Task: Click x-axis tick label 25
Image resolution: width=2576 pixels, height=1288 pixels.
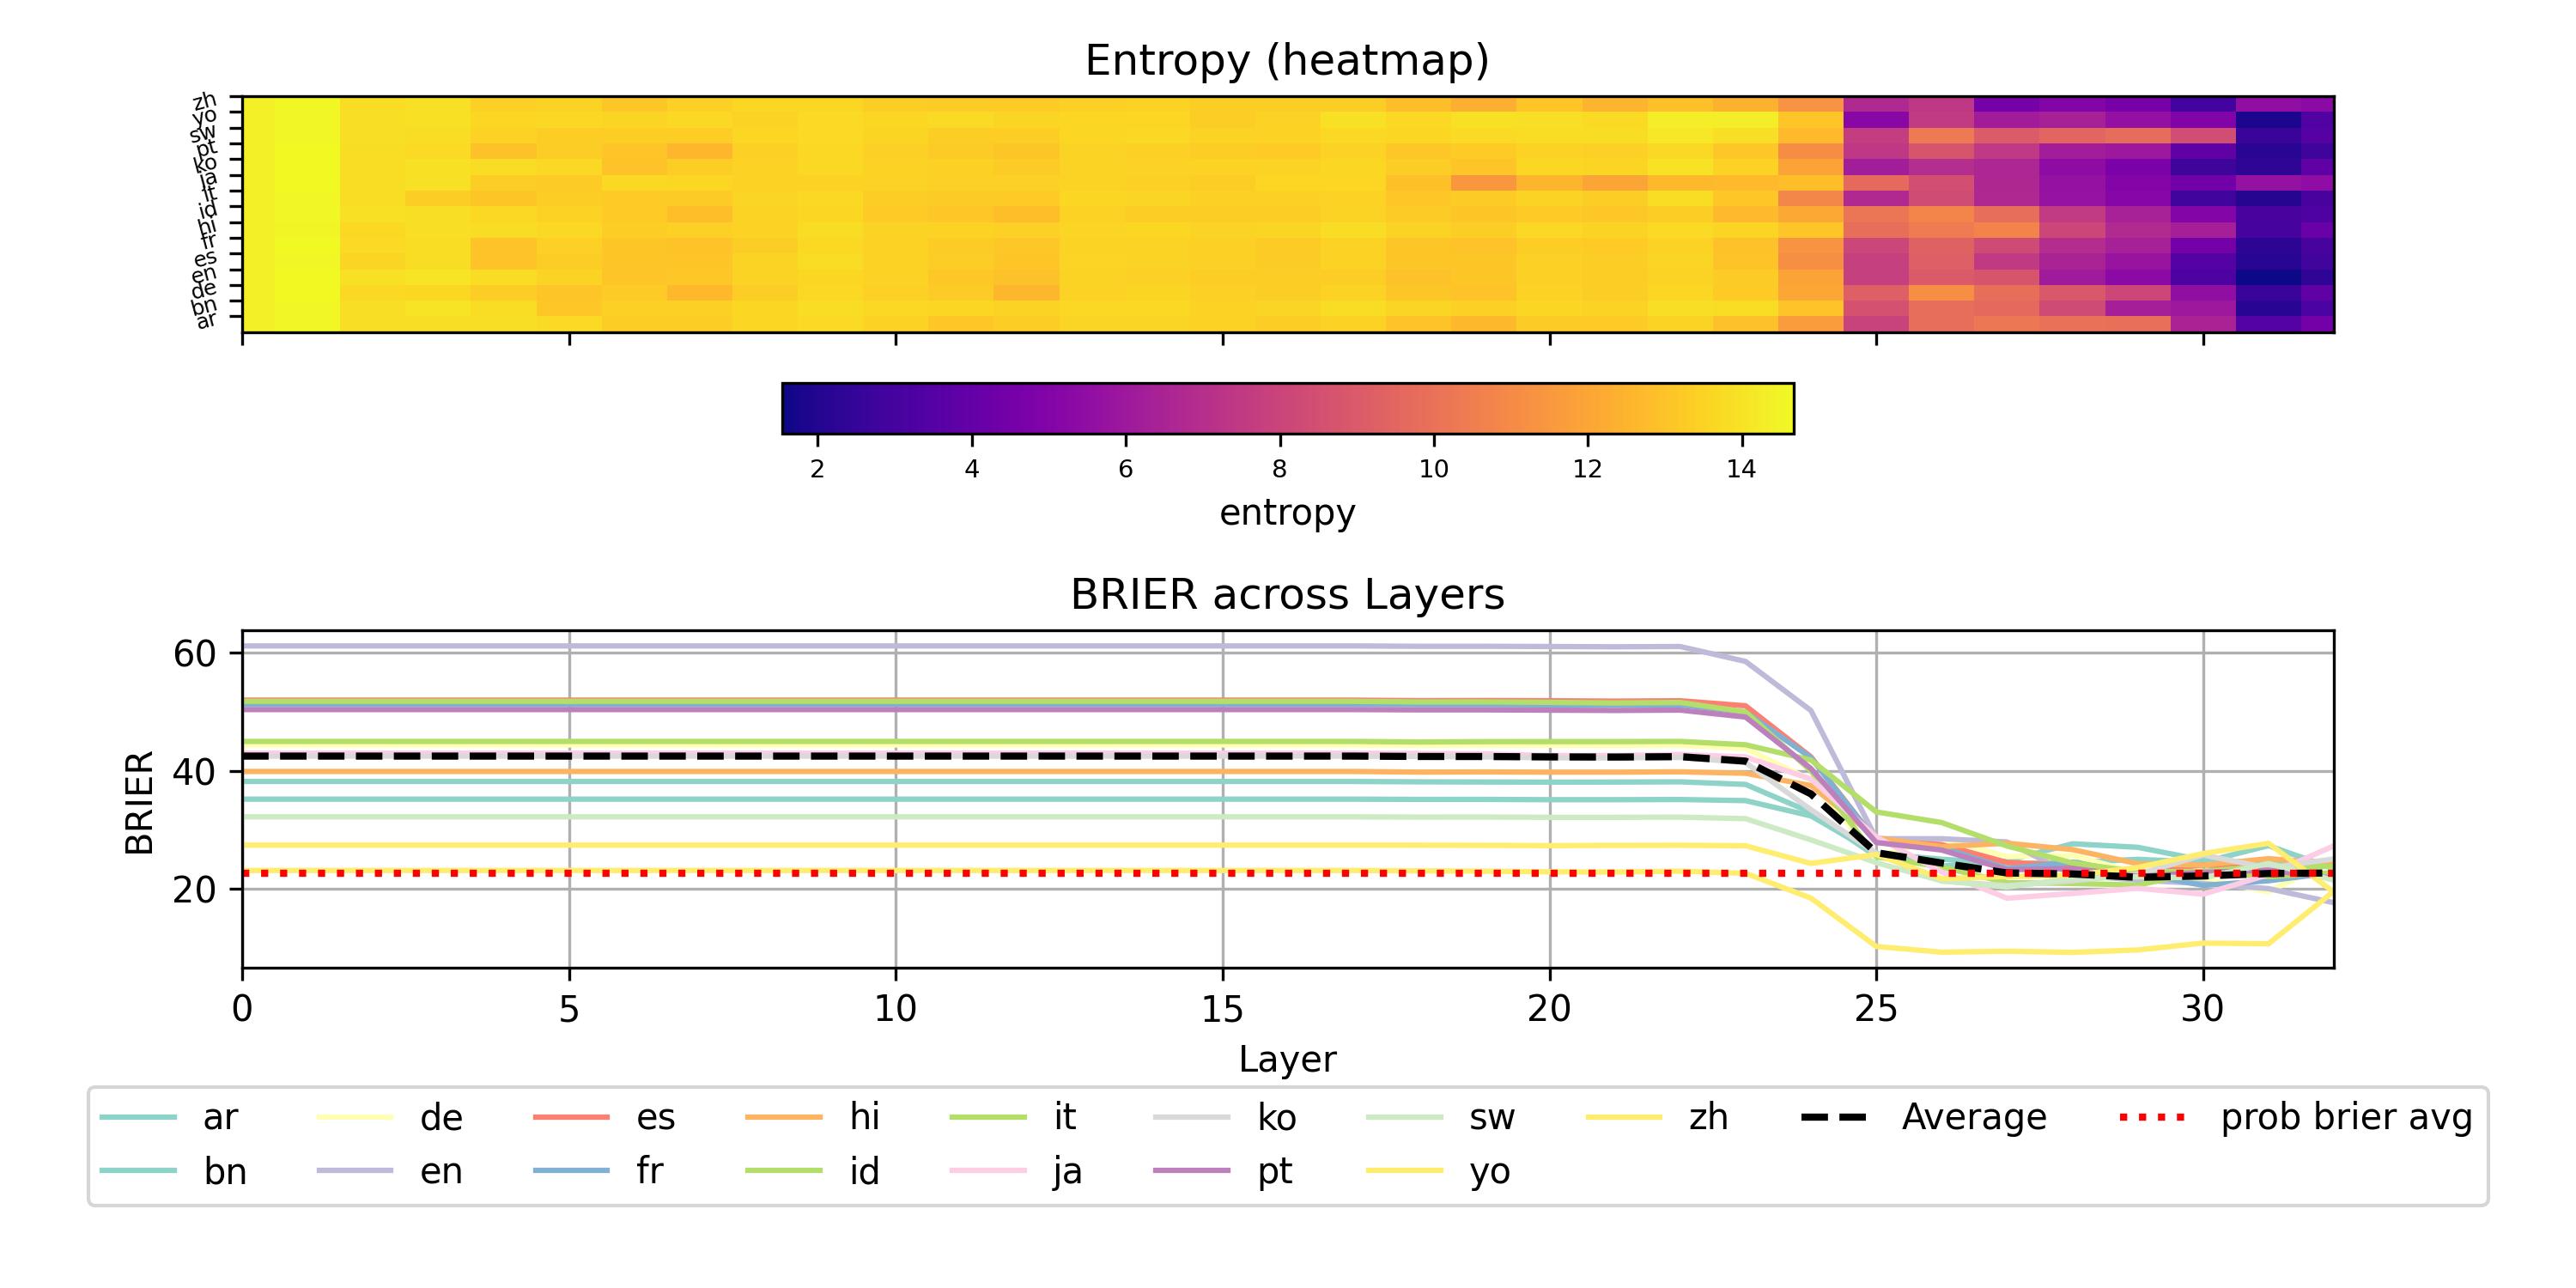Action: (1875, 1009)
